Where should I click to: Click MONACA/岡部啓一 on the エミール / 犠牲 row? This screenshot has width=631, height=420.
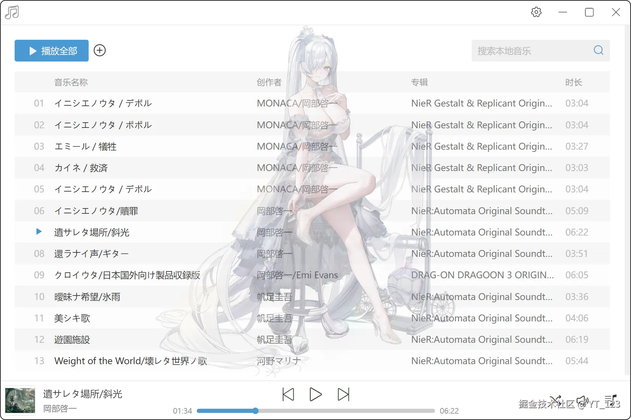click(x=297, y=146)
